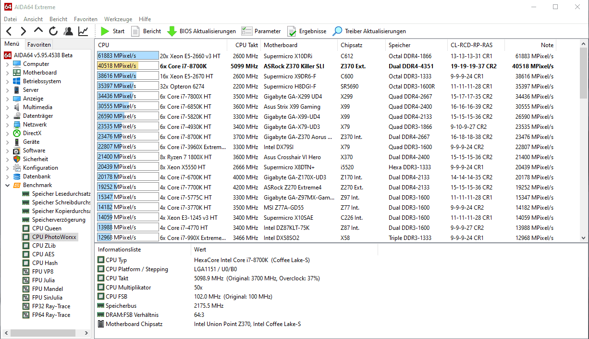The image size is (589, 339).
Task: Open the user profile icon in toolbar
Action: (x=68, y=31)
